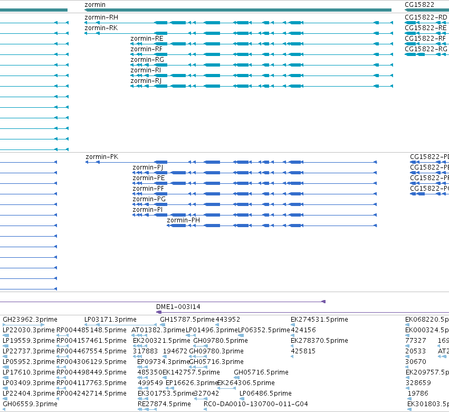Click the GH23962.3prime EST label
This screenshot has width=449, height=412.
30,320
